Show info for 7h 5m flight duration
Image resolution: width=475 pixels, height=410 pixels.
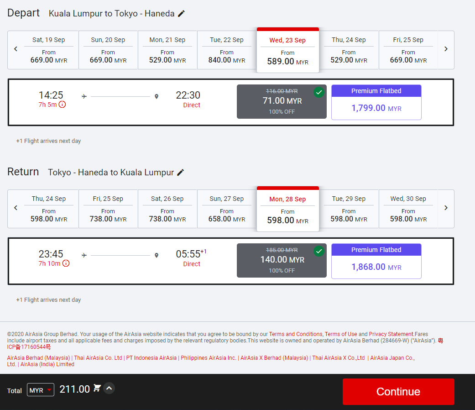[63, 105]
